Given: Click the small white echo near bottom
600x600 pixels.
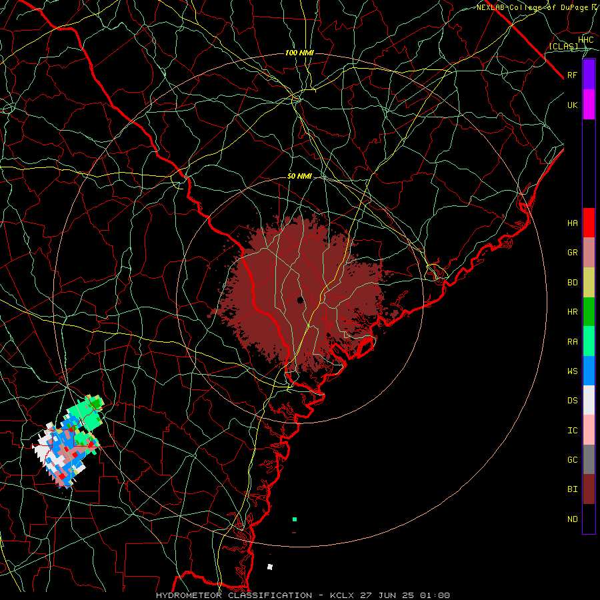Looking at the screenshot, I should [270, 567].
